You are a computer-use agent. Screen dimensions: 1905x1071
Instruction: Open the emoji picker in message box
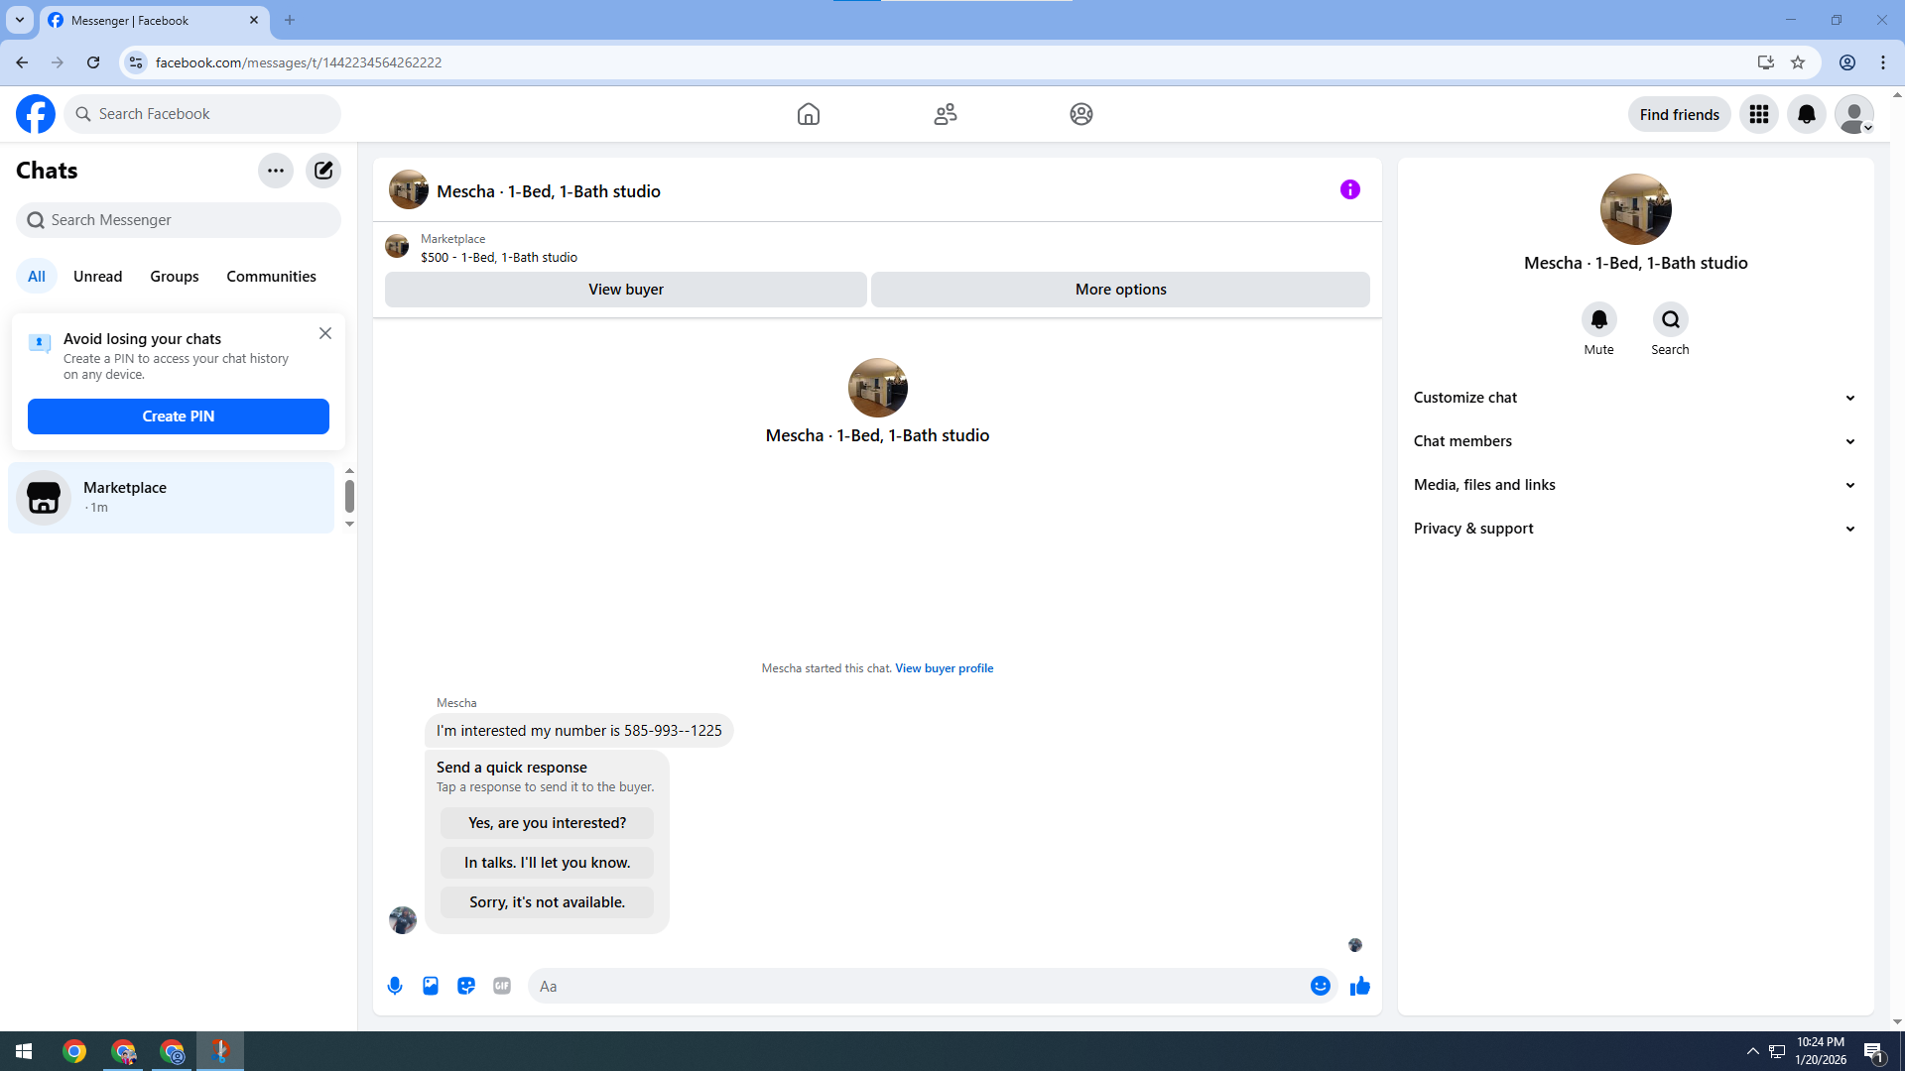(1321, 986)
